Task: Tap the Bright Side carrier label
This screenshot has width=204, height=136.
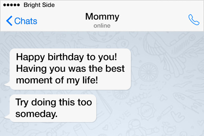Action: [39, 5]
